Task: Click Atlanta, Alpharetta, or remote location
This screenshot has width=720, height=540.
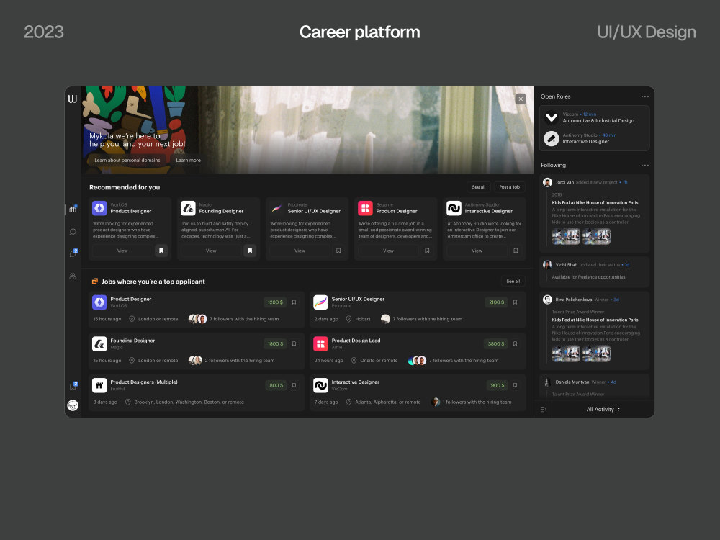Action: (387, 402)
